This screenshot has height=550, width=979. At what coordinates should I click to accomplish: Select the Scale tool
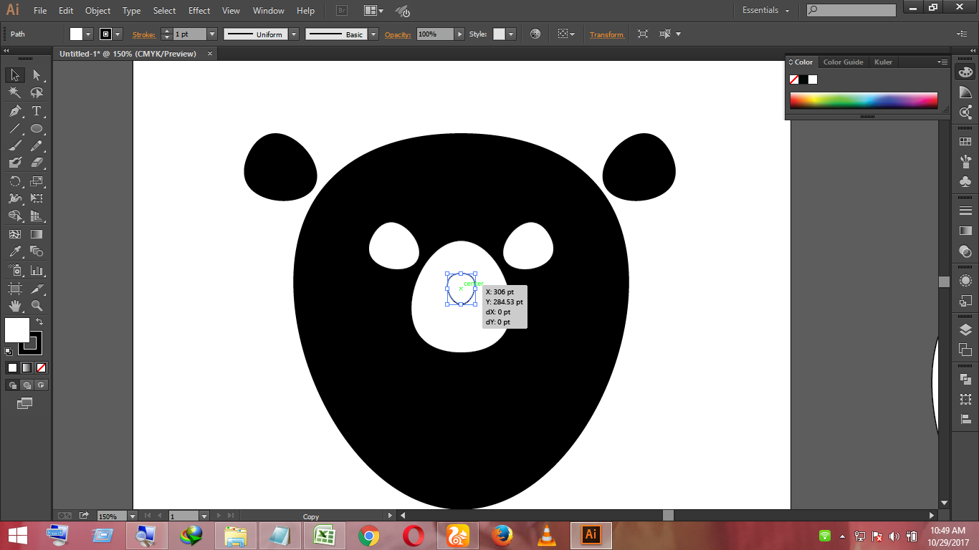37,181
